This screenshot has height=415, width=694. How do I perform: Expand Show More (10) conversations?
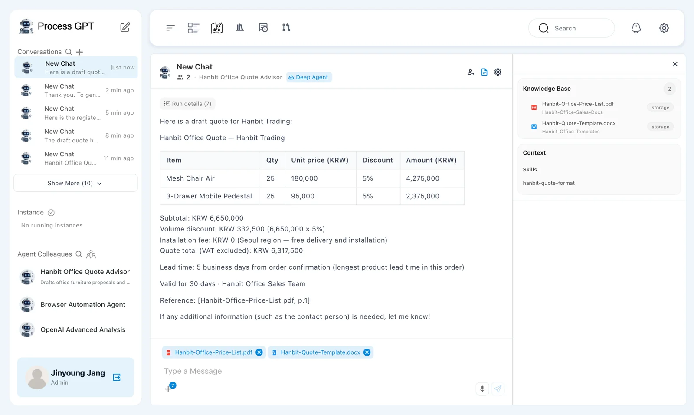point(75,183)
